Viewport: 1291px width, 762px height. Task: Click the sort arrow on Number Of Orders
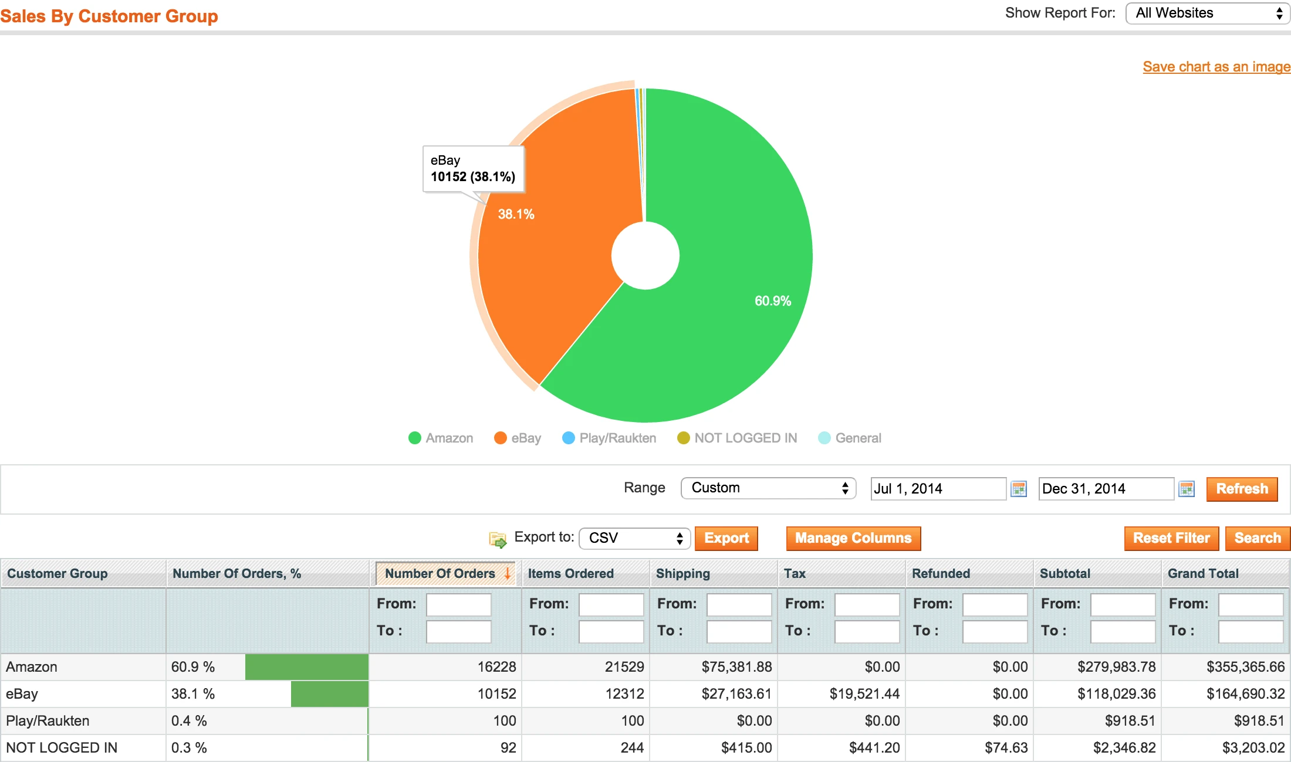[506, 573]
